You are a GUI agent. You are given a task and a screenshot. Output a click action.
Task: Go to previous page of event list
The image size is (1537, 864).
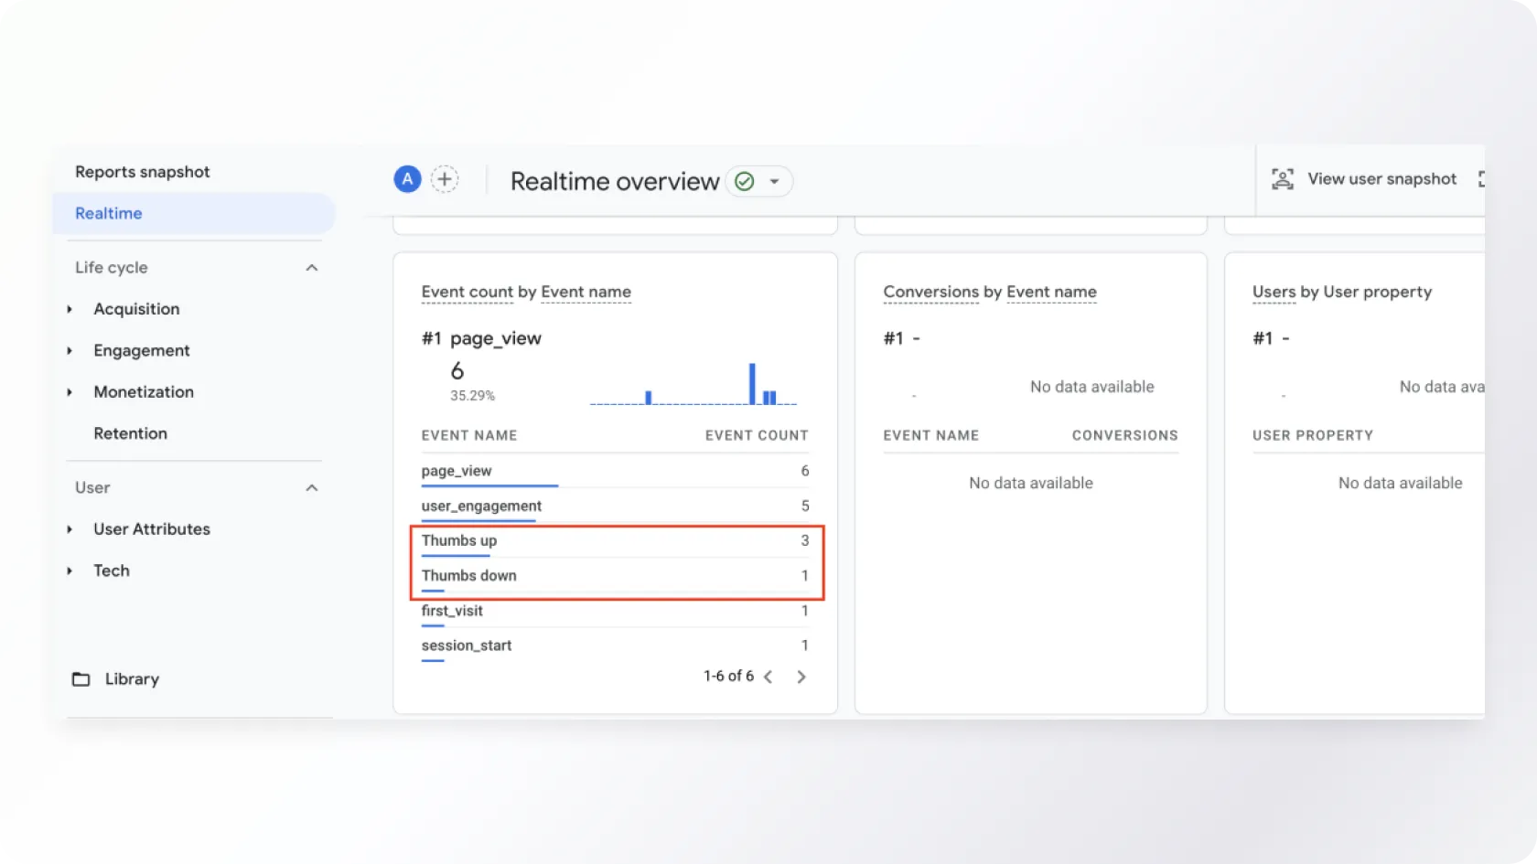pos(768,677)
